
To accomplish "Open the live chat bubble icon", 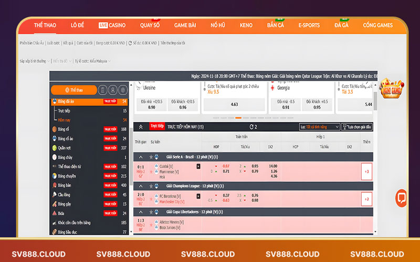I will (x=401, y=198).
